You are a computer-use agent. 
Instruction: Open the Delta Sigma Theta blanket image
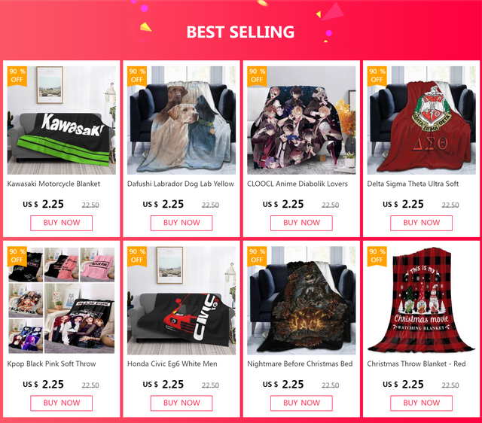422,120
